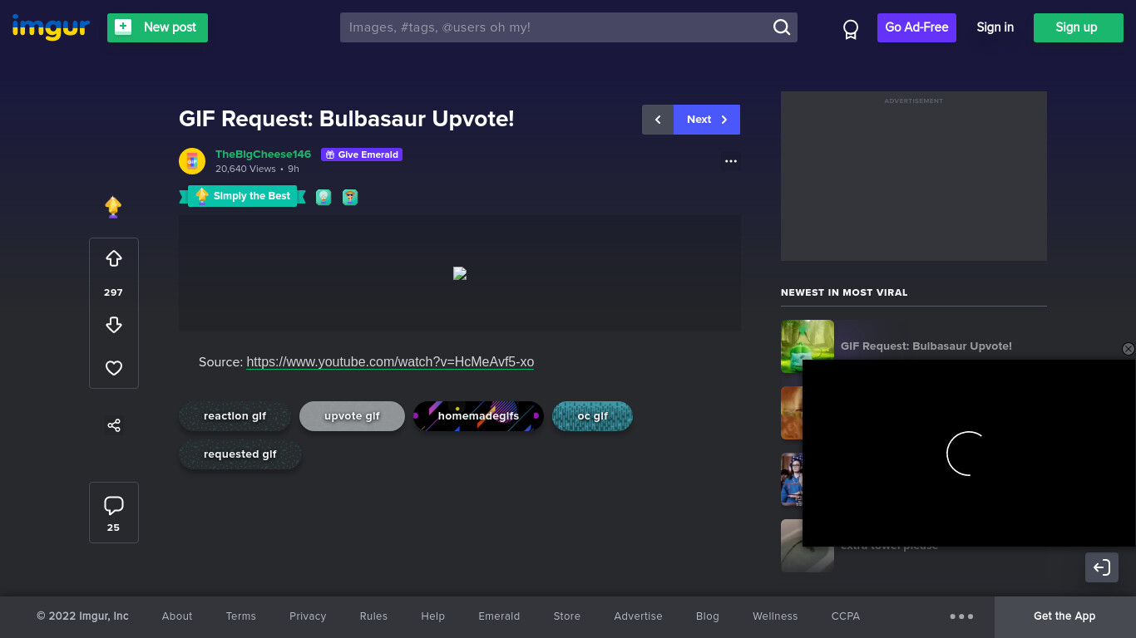Click the Imgur logo
The image size is (1136, 638).
51,27
